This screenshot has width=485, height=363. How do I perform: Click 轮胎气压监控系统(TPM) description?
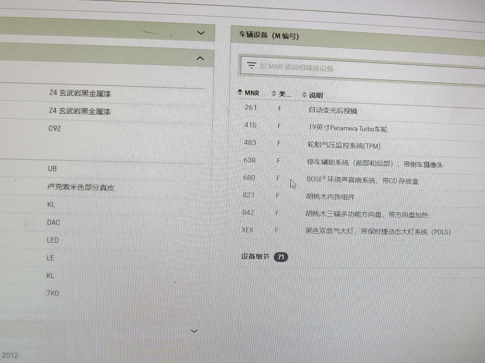click(x=344, y=146)
